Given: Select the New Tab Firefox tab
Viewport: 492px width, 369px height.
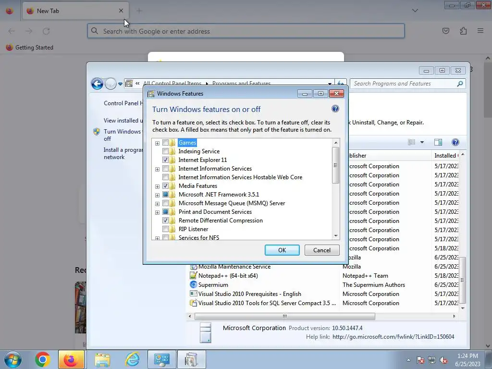Looking at the screenshot, I should [75, 11].
